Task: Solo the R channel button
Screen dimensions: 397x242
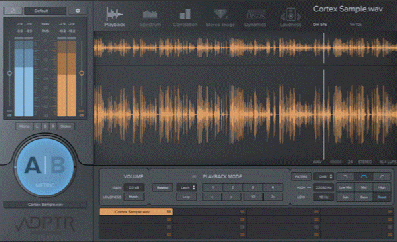Action: (53, 126)
